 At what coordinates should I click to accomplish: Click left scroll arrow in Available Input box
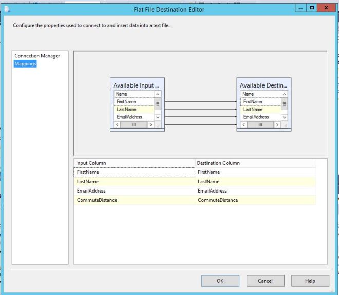[117, 125]
